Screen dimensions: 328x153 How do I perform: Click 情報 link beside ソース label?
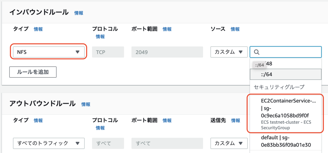pyautogui.click(x=235, y=29)
